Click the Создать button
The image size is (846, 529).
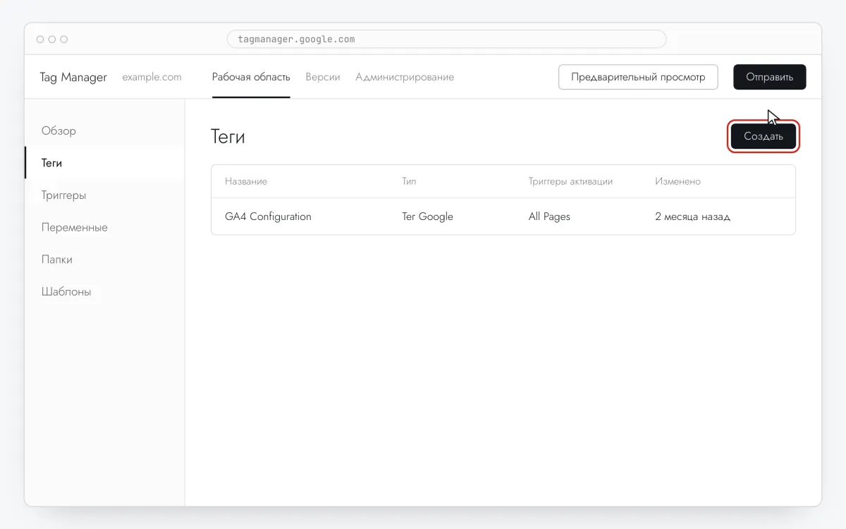click(764, 136)
